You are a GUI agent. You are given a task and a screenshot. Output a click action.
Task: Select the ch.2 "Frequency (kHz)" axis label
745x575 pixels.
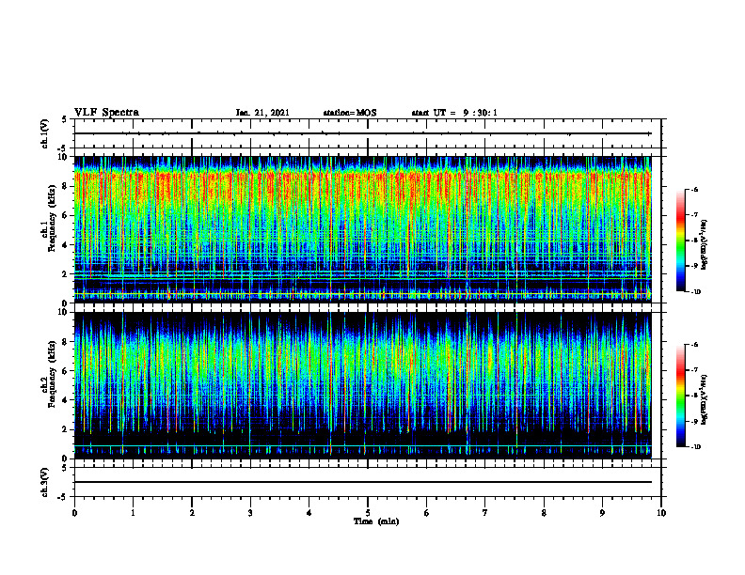pyautogui.click(x=51, y=374)
